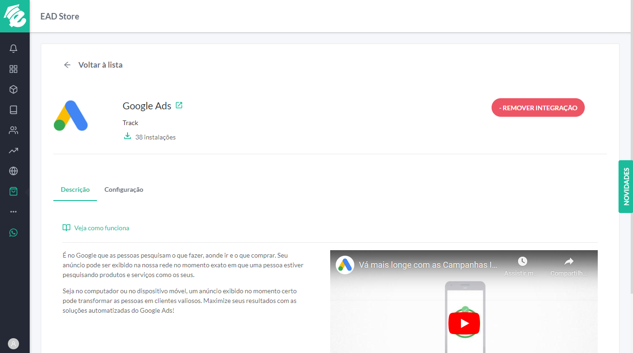
Task: Open the Veja como funciona link
Action: pyautogui.click(x=102, y=228)
